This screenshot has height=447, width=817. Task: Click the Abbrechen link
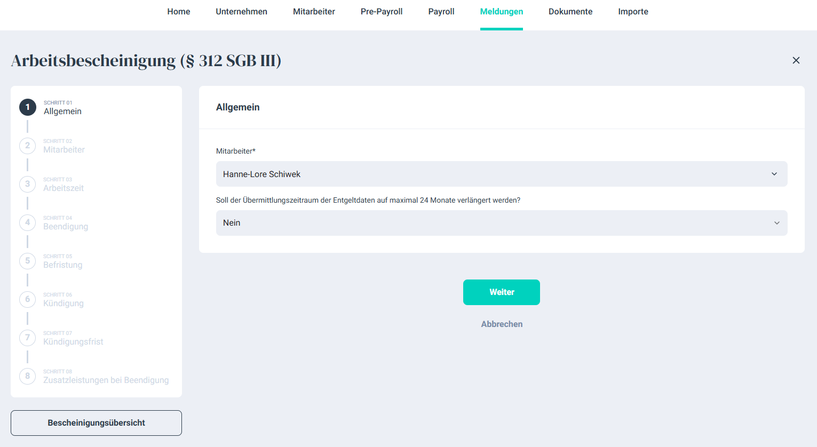click(502, 324)
